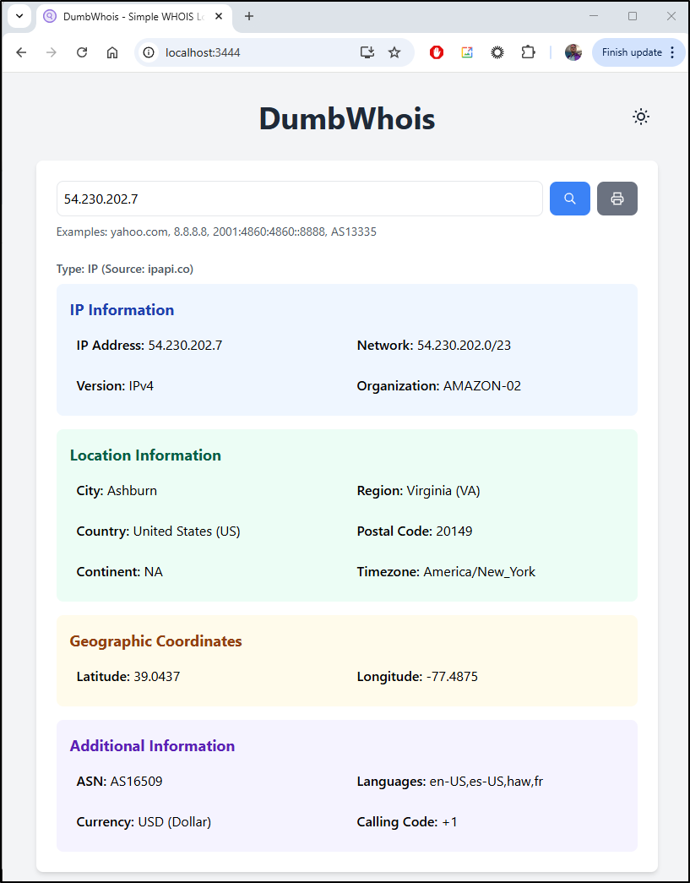The height and width of the screenshot is (883, 690).
Task: Click the Finish update button
Action: tap(632, 52)
